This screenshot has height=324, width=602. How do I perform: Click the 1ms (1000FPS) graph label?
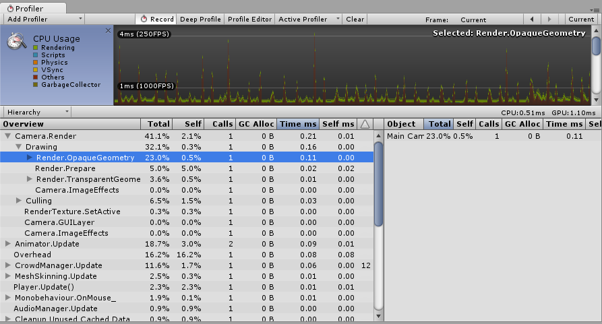click(147, 86)
